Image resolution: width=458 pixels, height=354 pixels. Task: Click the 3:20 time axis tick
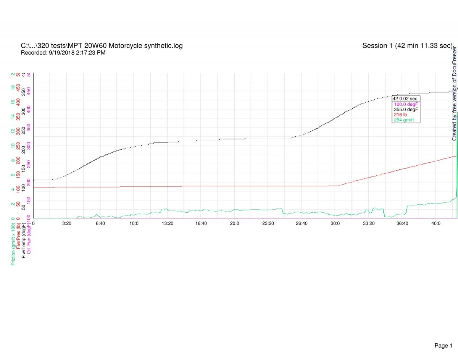[x=67, y=223]
